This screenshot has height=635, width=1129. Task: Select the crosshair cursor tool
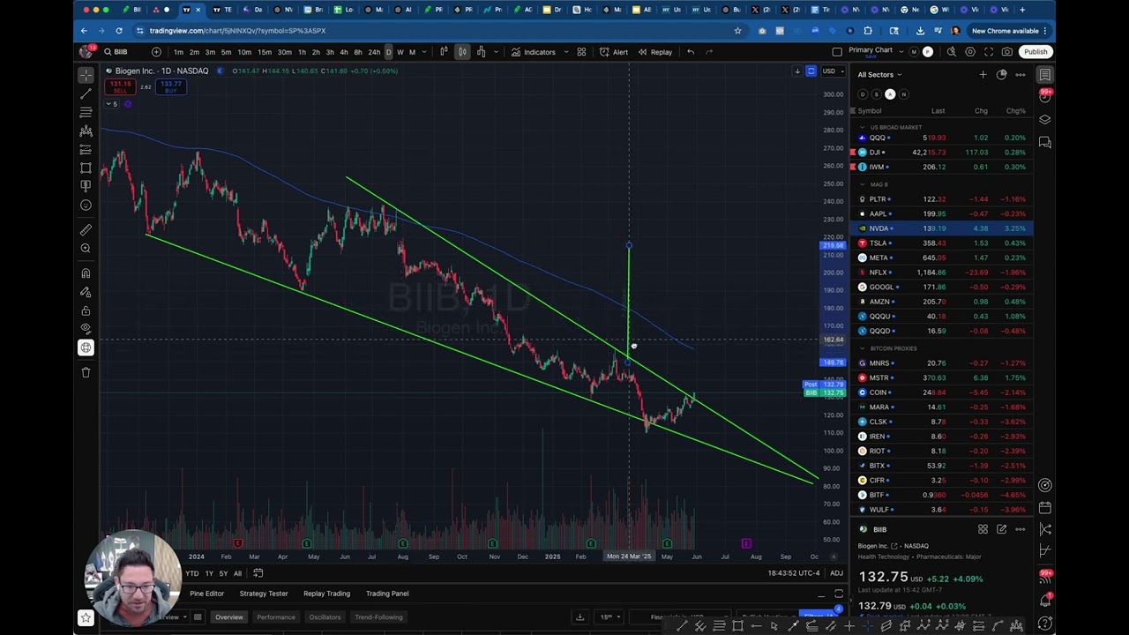point(86,75)
